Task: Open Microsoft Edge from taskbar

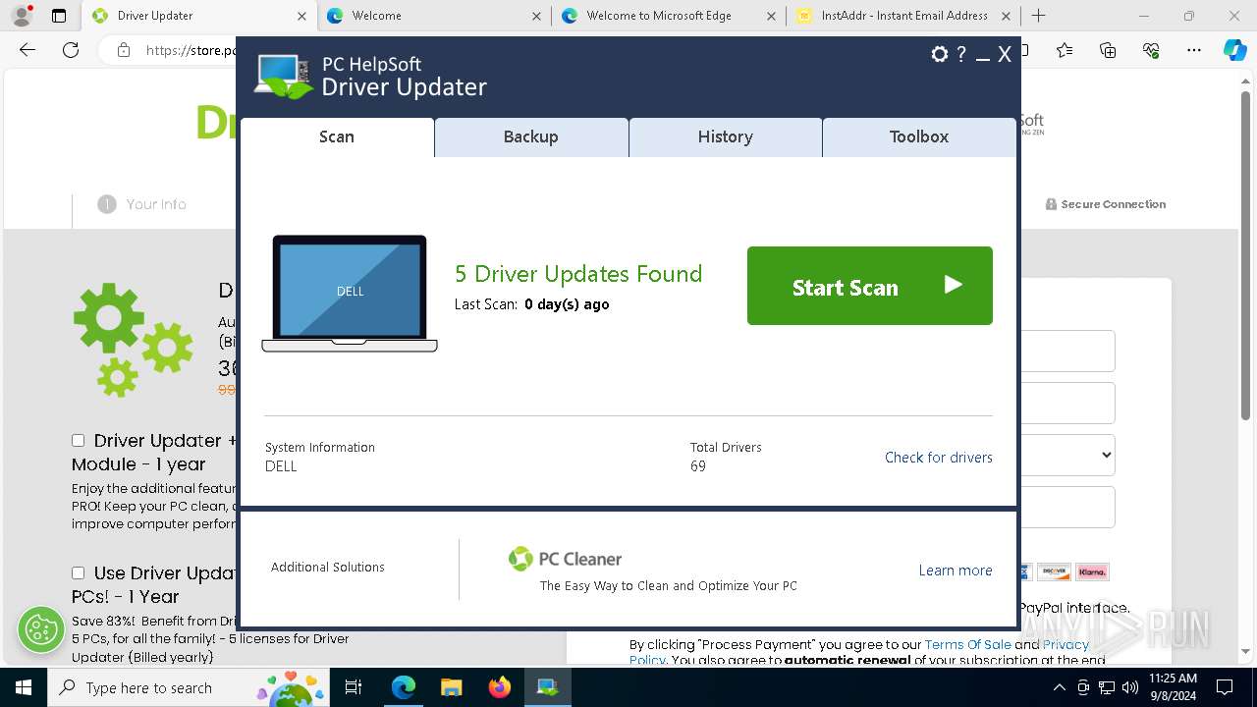Action: [x=404, y=687]
